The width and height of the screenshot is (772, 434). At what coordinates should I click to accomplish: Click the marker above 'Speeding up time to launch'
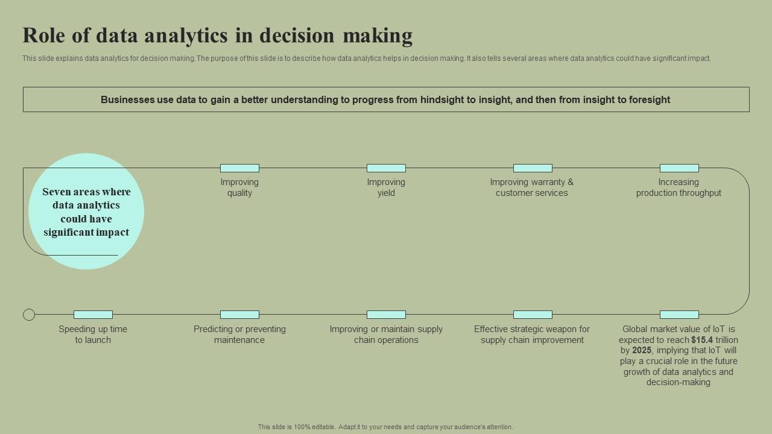tap(93, 315)
